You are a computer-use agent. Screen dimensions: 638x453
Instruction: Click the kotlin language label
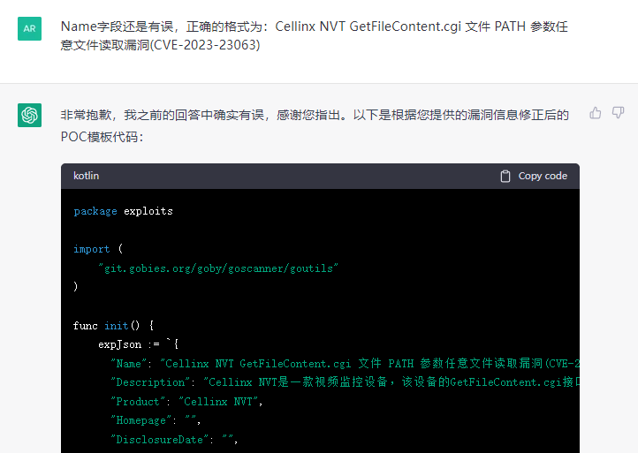(87, 176)
